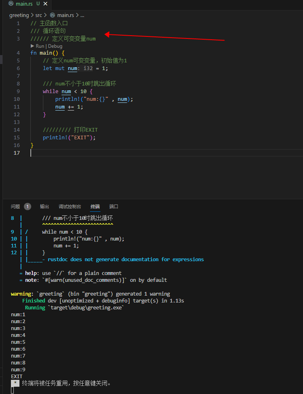Click terminal line 'warning: `greeting` (bin "greeting") generated 1 warning'

click(x=90, y=294)
